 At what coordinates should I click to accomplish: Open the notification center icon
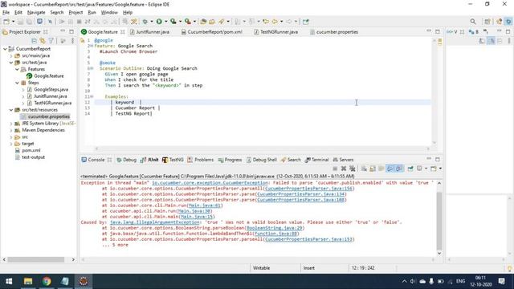[501, 281]
